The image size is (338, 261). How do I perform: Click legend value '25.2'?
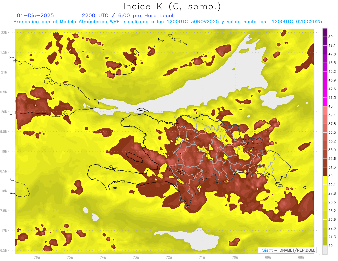pyautogui.click(x=332, y=211)
